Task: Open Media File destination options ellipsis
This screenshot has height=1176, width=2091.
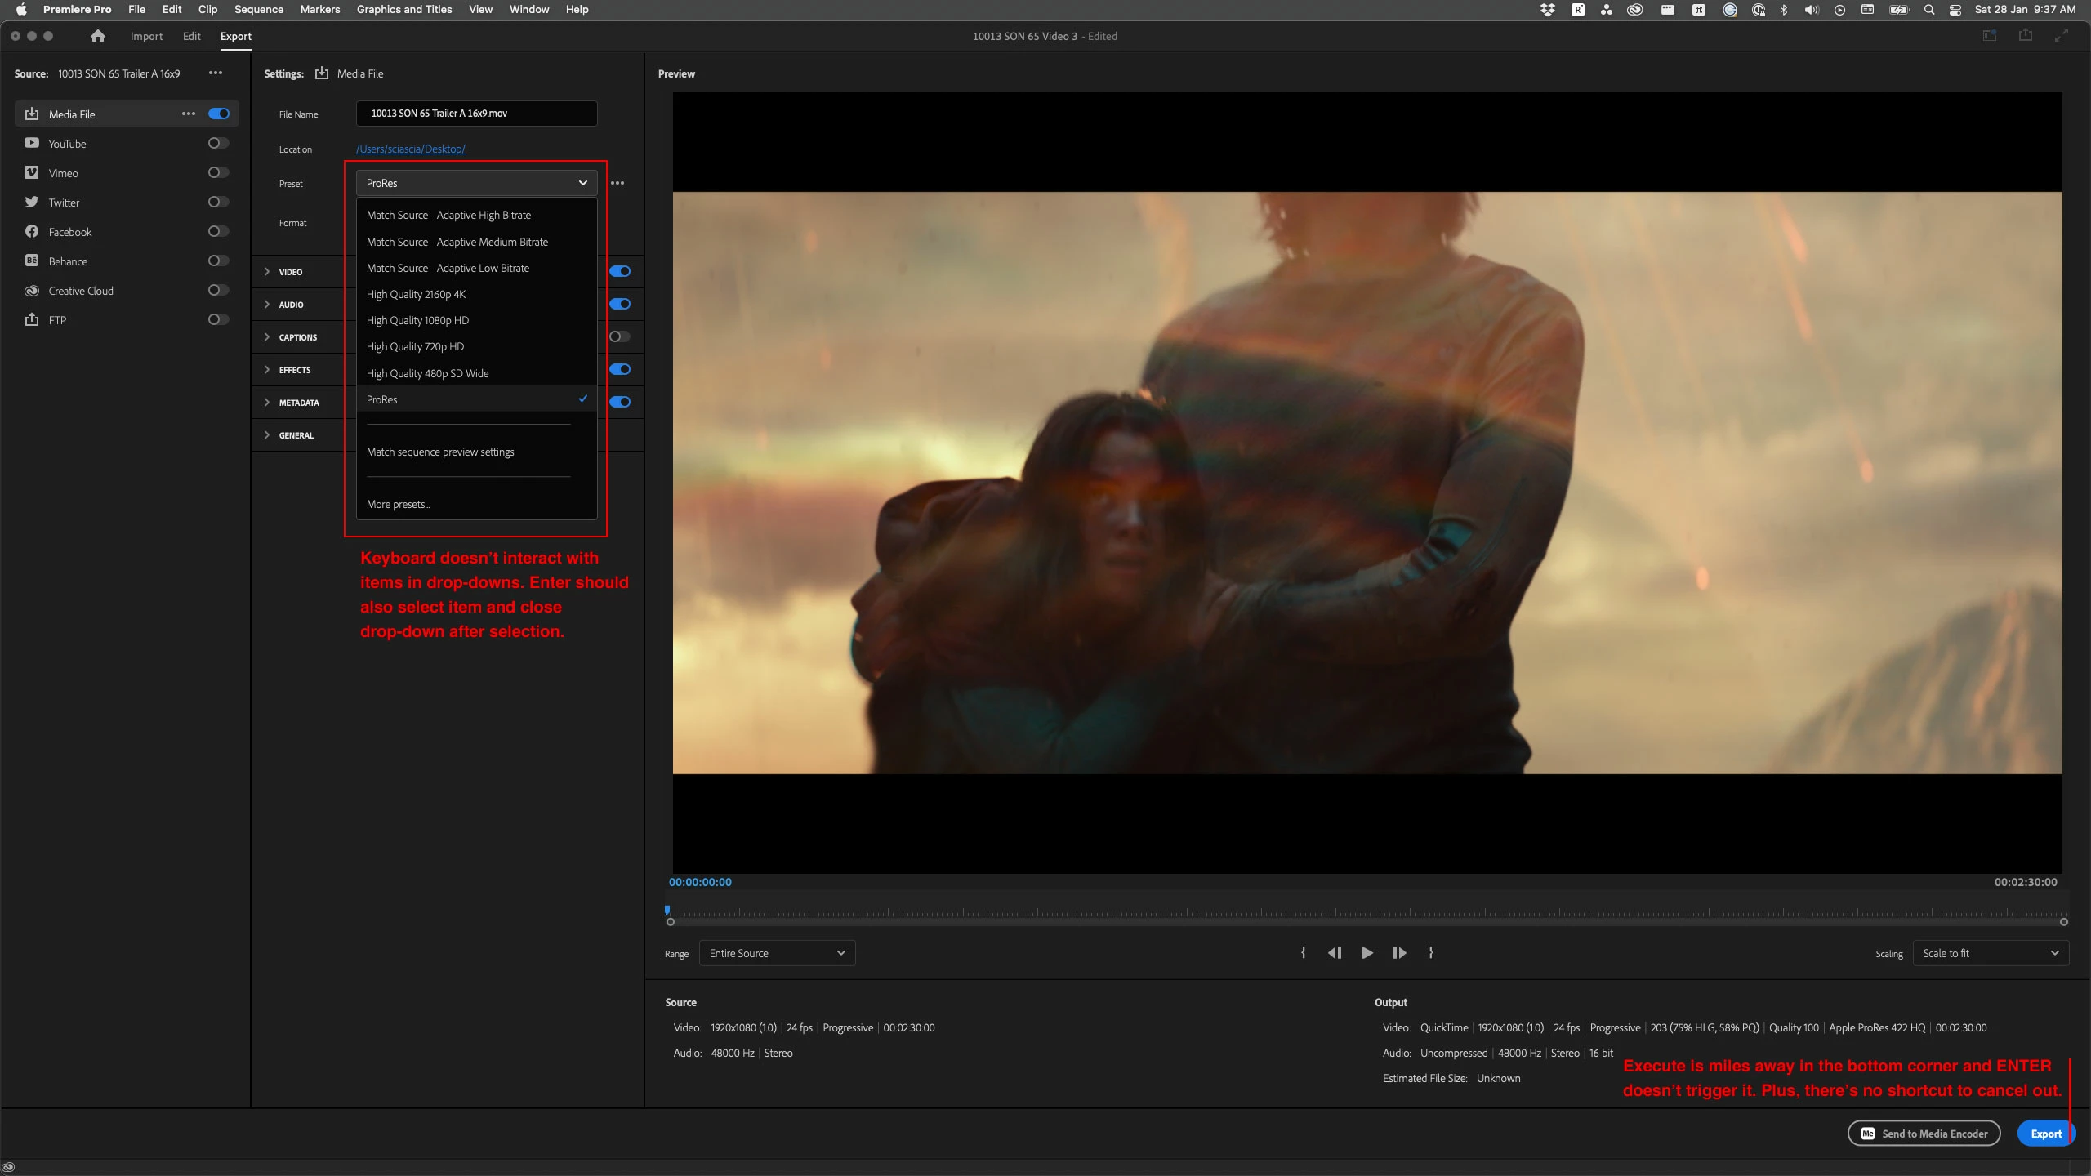Action: point(189,114)
